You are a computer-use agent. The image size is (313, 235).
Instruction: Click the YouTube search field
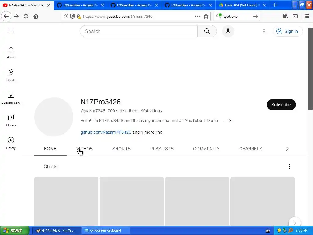[139, 31]
